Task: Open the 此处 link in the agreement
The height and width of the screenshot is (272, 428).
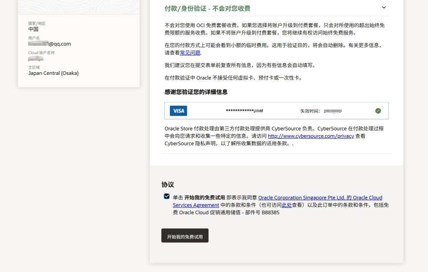Action: [x=287, y=205]
